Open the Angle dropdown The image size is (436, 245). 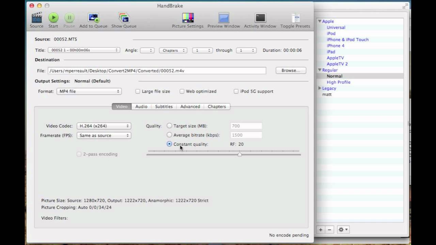click(x=147, y=50)
